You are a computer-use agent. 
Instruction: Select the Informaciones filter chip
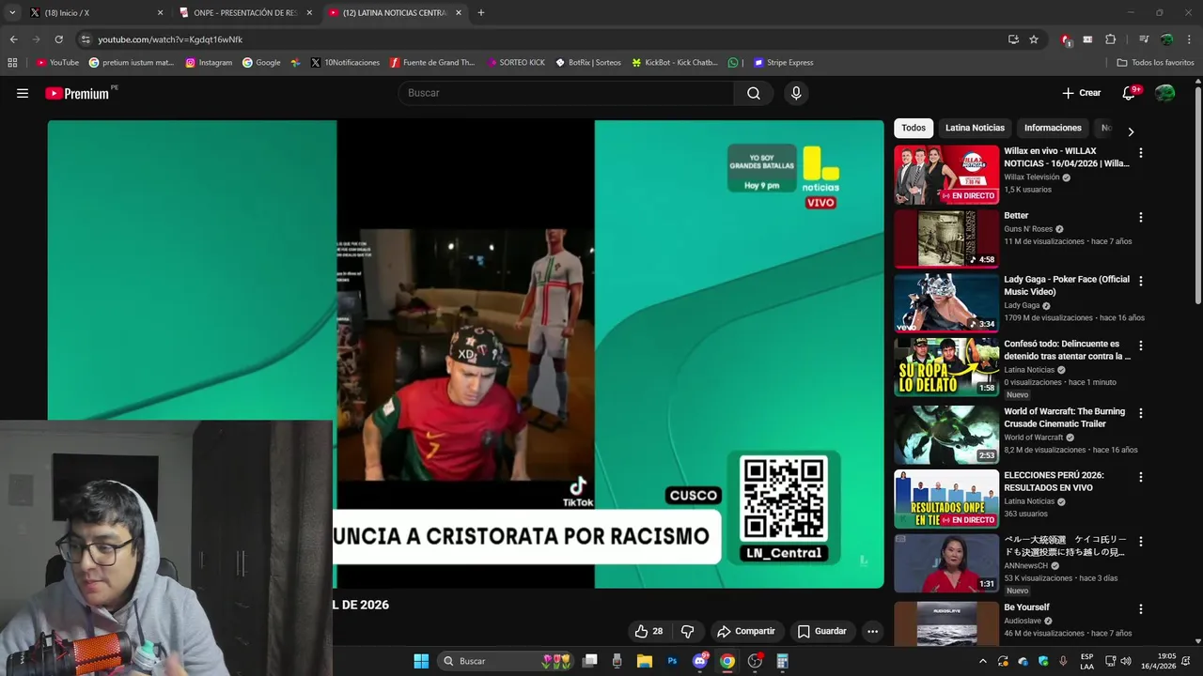tap(1053, 128)
